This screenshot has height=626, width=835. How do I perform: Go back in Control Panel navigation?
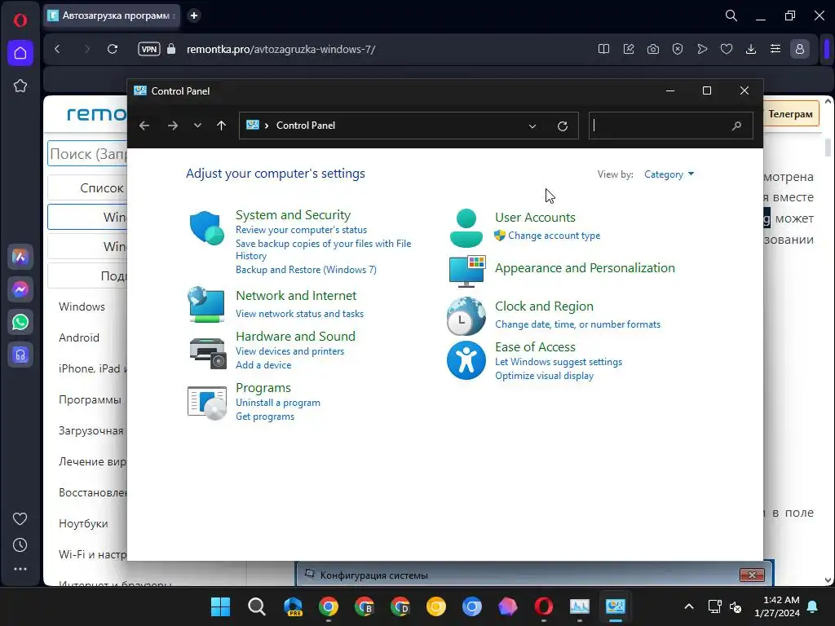(144, 126)
